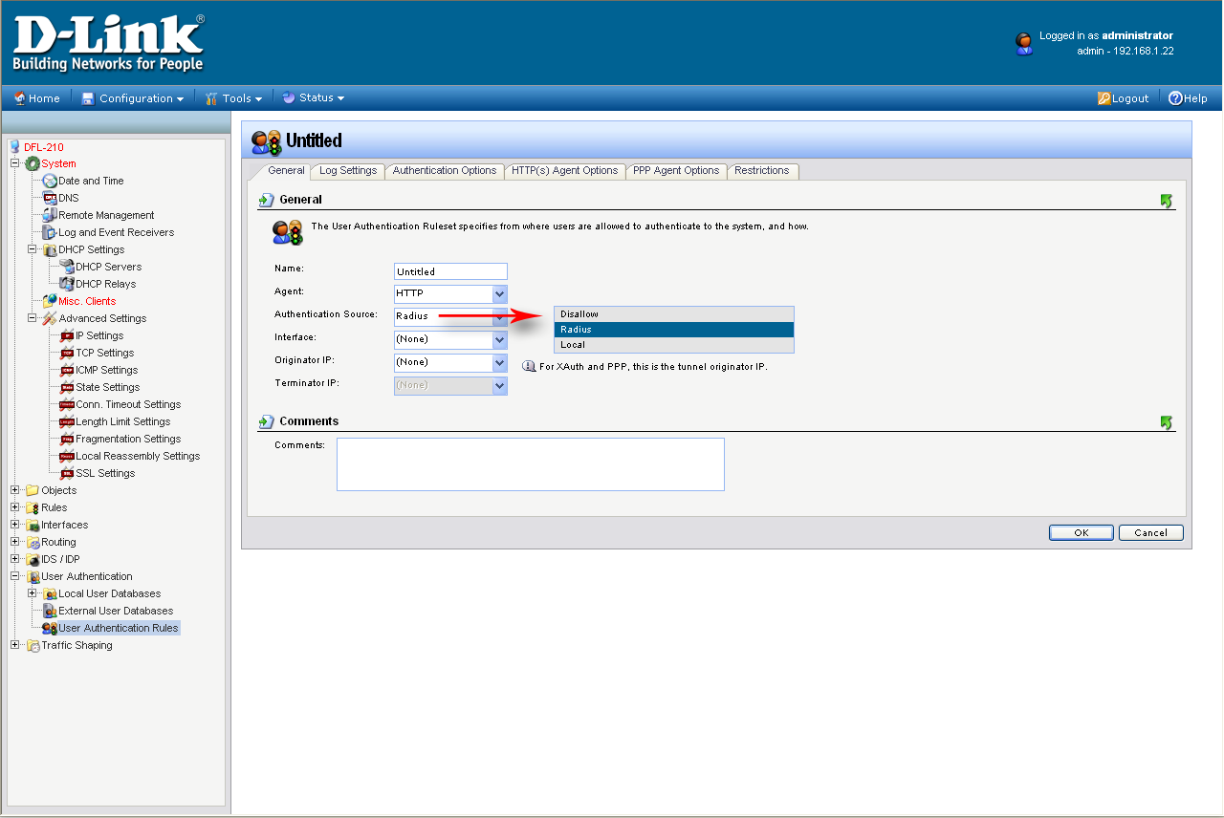Switch to the Authentication Options tab
1224x818 pixels.
(445, 171)
